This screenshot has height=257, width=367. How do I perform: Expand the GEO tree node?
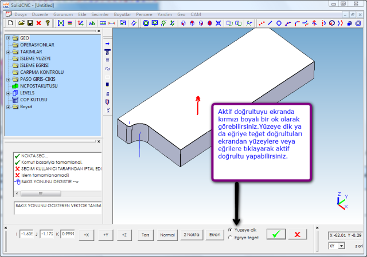(8, 38)
